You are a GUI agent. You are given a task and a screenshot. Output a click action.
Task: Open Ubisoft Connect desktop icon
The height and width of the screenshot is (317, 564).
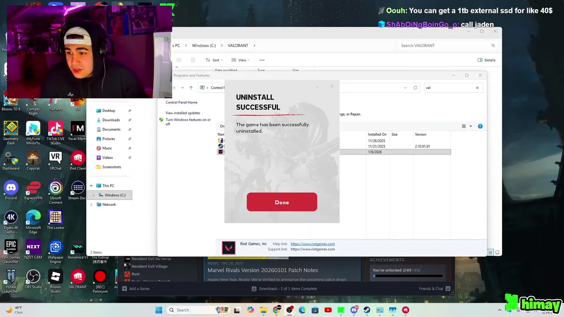click(56, 192)
